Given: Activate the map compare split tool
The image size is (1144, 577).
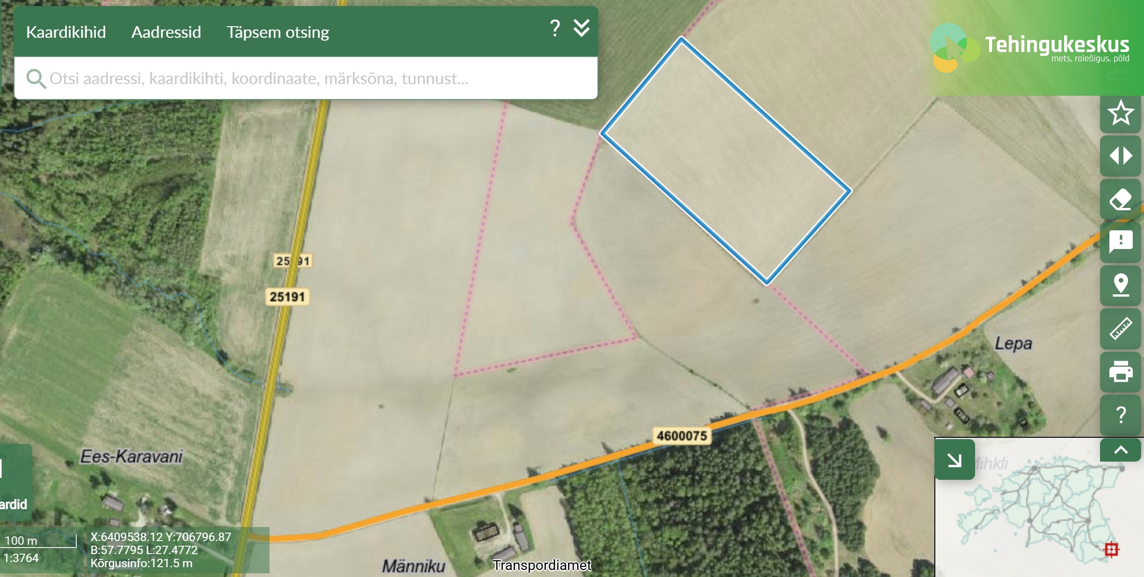Looking at the screenshot, I should pos(1121,156).
